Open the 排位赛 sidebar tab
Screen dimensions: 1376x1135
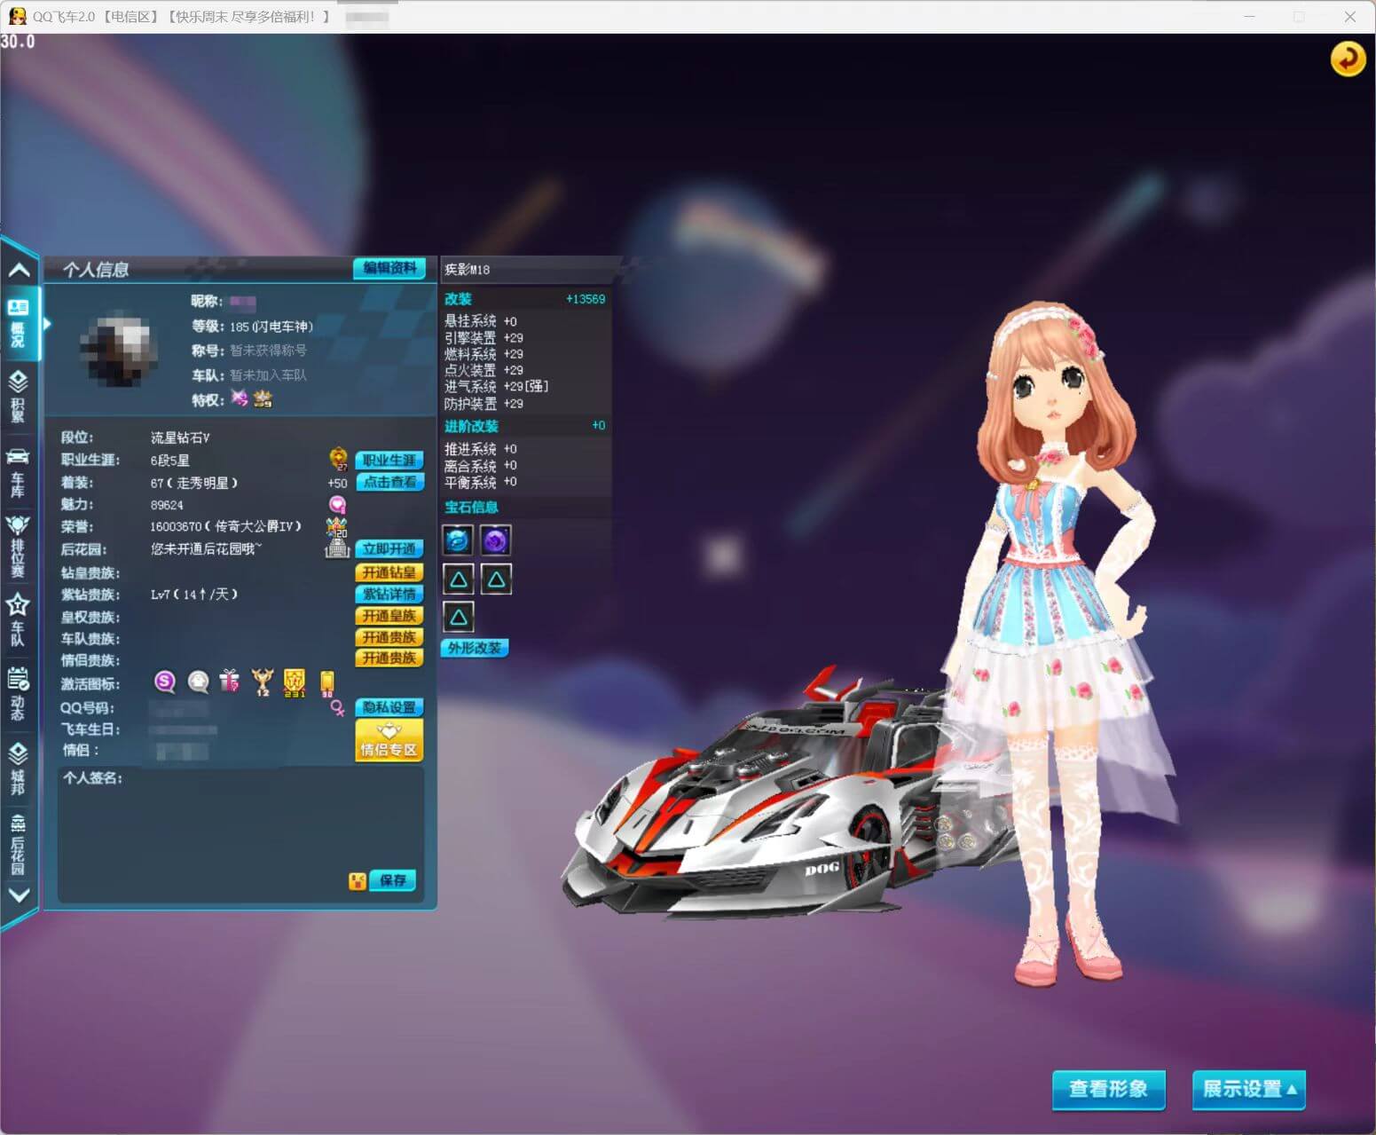coord(19,546)
